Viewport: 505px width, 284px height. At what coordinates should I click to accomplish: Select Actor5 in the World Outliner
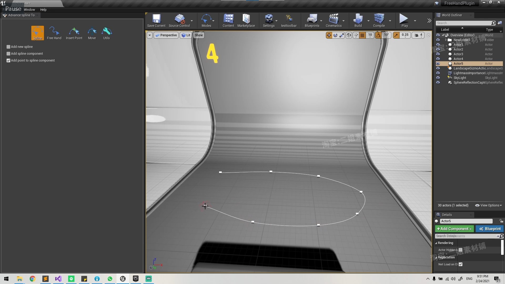[458, 63]
